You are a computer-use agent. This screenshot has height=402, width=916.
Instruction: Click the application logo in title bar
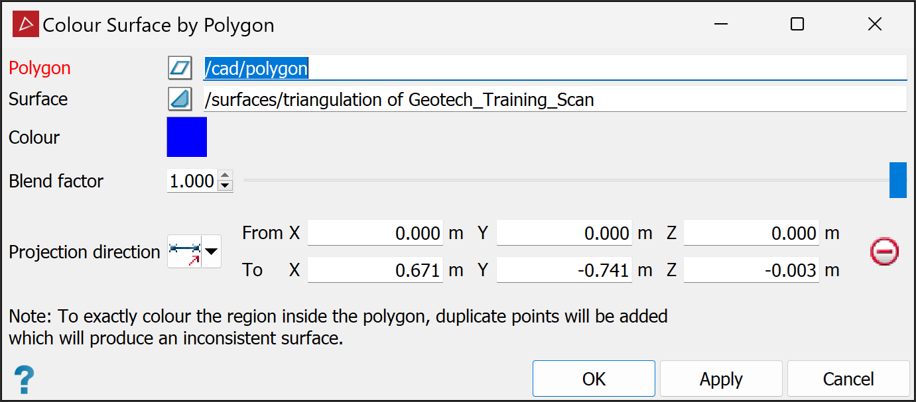[26, 25]
